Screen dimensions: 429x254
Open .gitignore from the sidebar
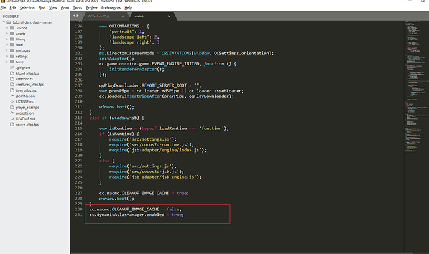click(x=23, y=68)
